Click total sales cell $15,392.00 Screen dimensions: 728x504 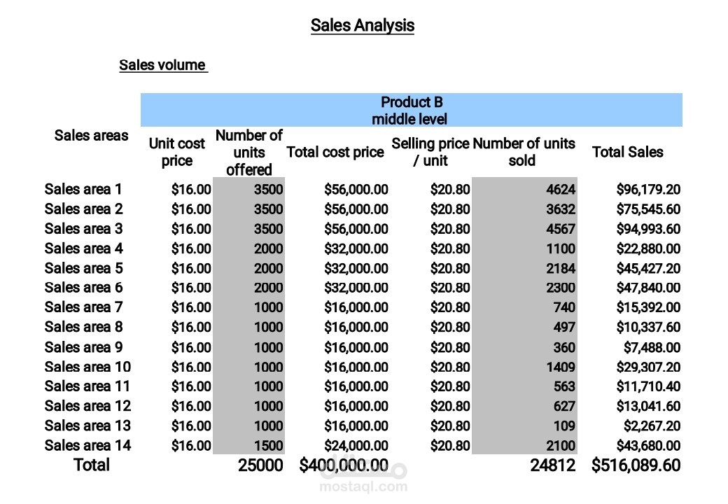coord(649,307)
